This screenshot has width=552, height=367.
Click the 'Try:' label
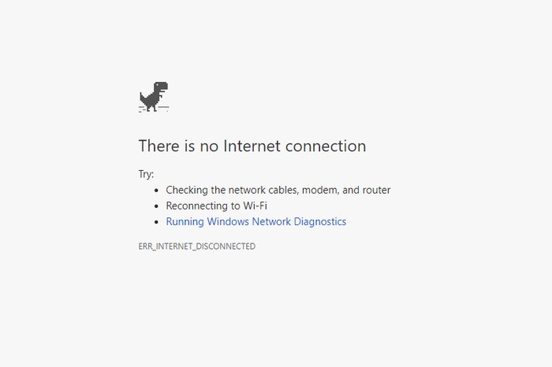point(146,174)
